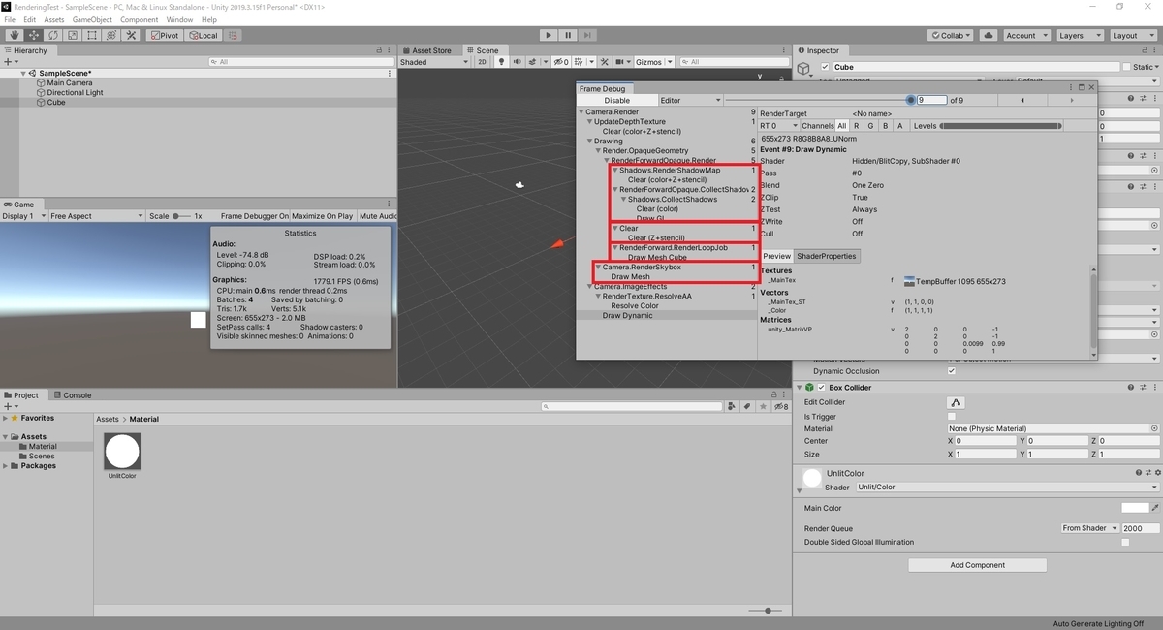1163x630 pixels.
Task: Switch to ShaderProperties tab in Frame Debug
Action: [x=826, y=256]
